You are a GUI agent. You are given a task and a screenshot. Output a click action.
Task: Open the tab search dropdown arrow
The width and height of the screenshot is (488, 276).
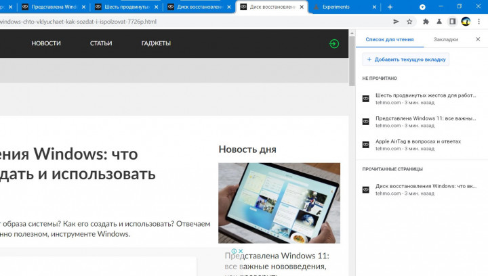(x=422, y=7)
